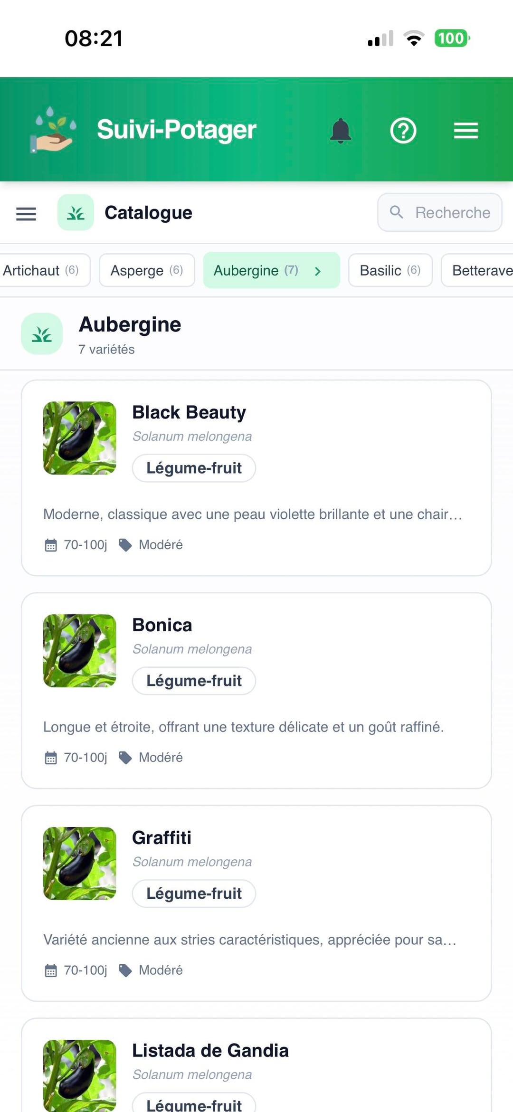Open the Bonica variety title

pyautogui.click(x=162, y=625)
